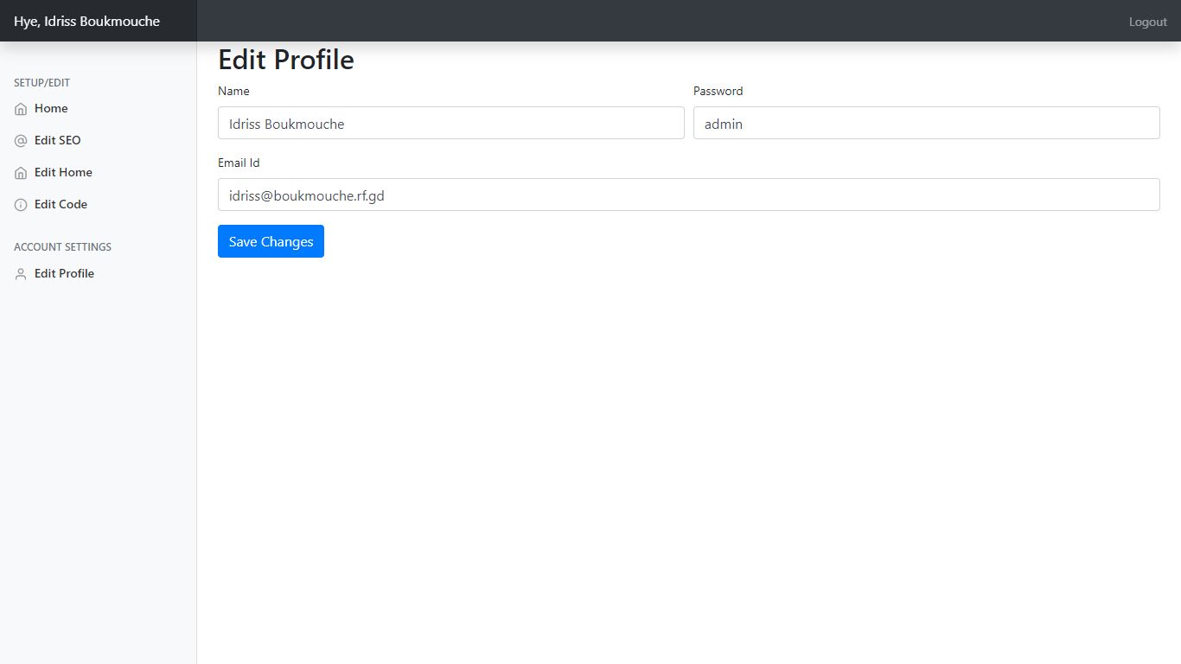The image size is (1181, 664).
Task: Go to the Edit SEO page
Action: 57,140
